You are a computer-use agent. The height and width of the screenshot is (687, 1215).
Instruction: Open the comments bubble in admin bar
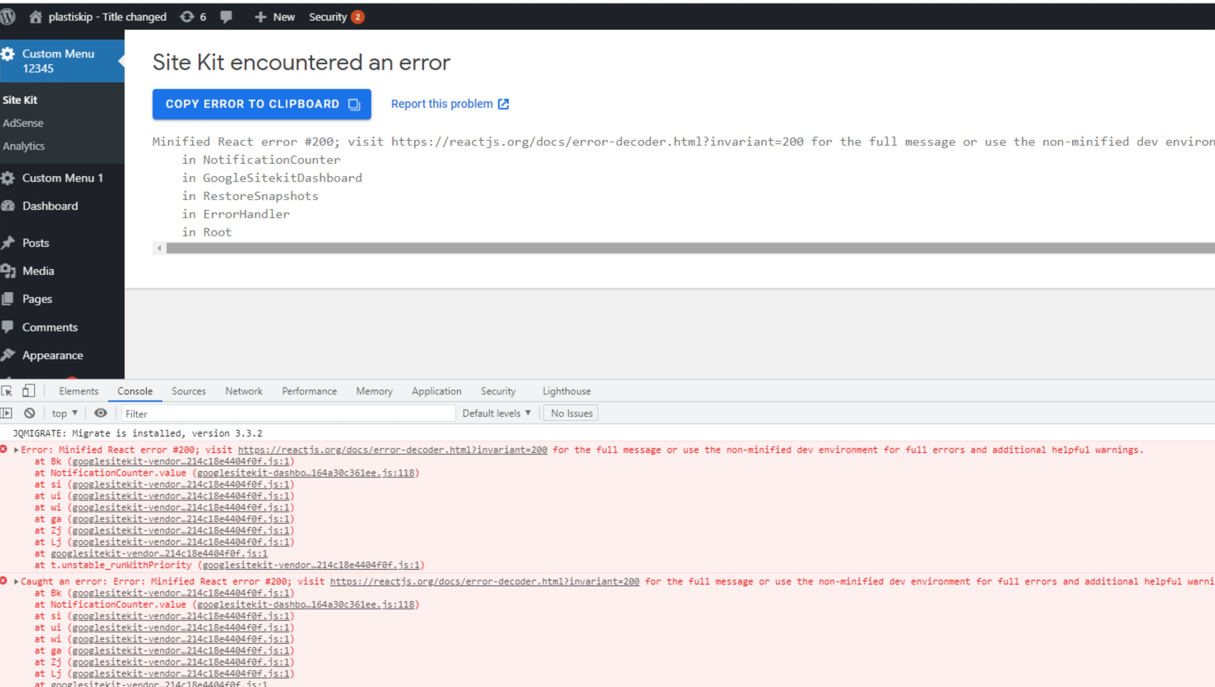click(226, 17)
